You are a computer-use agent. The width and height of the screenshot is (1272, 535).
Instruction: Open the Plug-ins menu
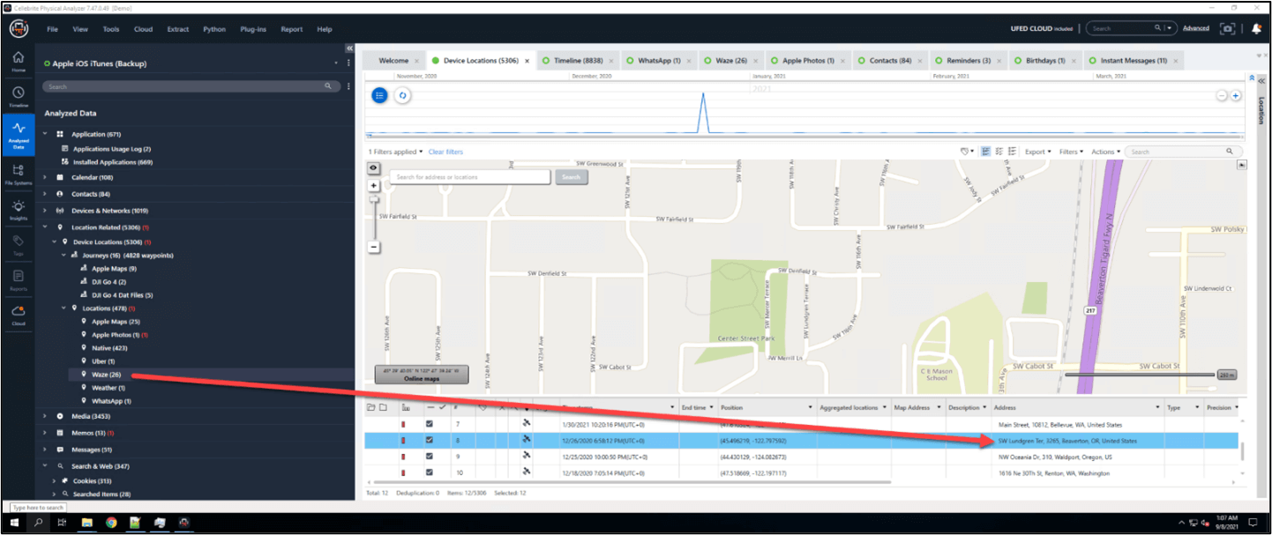pyautogui.click(x=253, y=29)
